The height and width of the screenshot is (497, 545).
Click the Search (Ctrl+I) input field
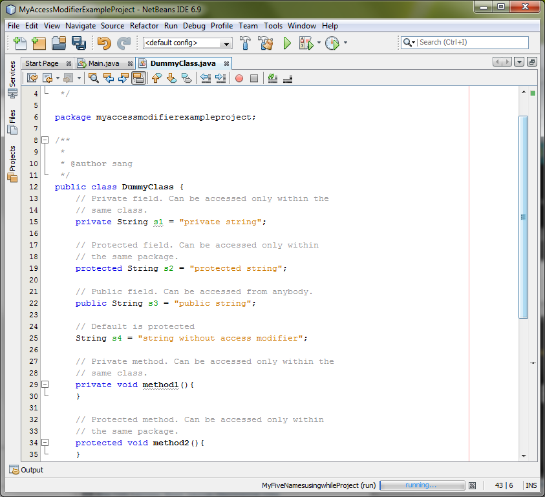tap(472, 43)
